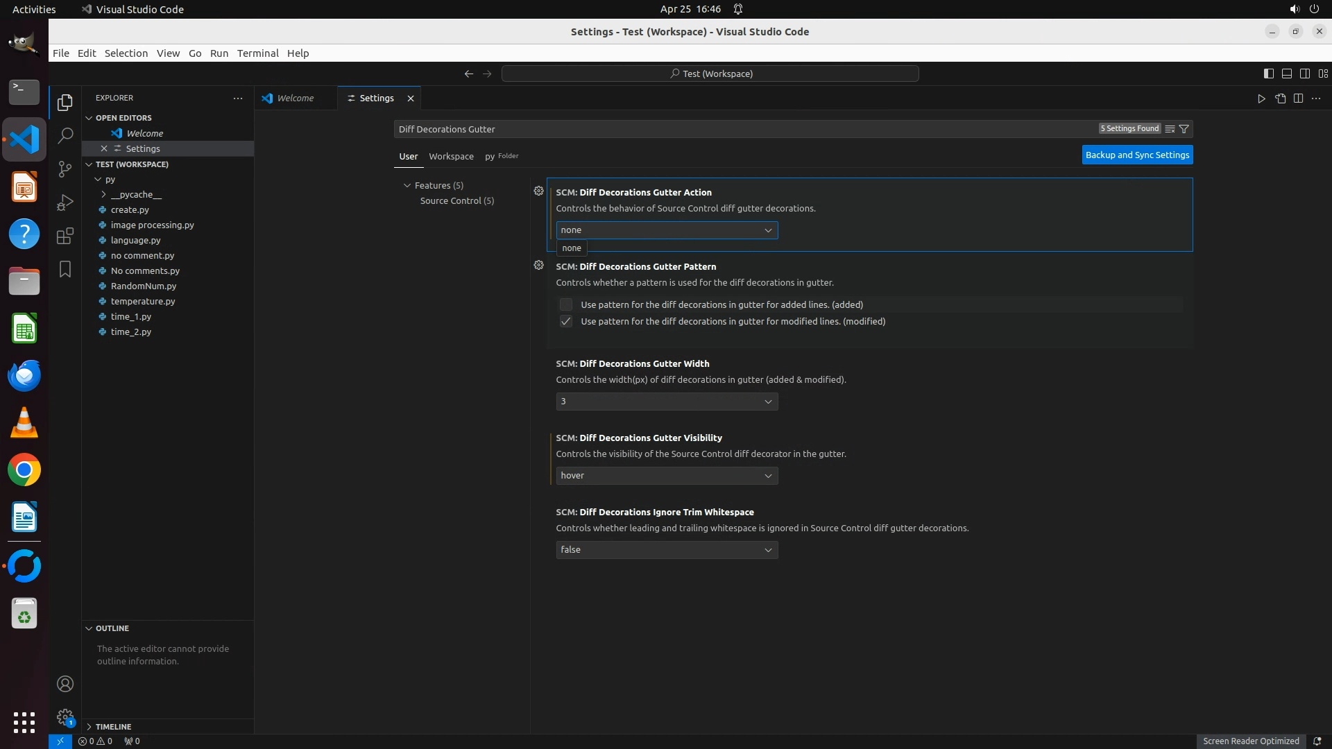Image resolution: width=1332 pixels, height=749 pixels.
Task: Click the split editor right icon
Action: pos(1298,98)
